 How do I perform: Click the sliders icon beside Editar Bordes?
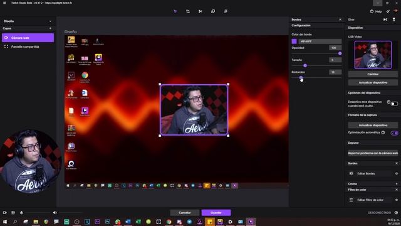pyautogui.click(x=351, y=173)
